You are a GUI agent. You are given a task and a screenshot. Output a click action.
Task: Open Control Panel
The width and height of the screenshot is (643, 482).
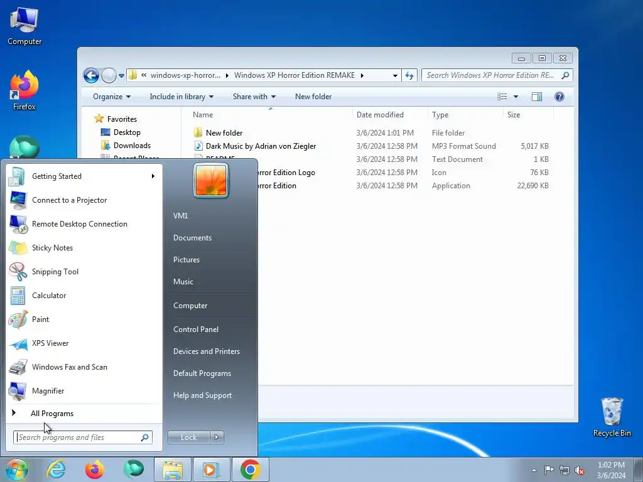(196, 329)
